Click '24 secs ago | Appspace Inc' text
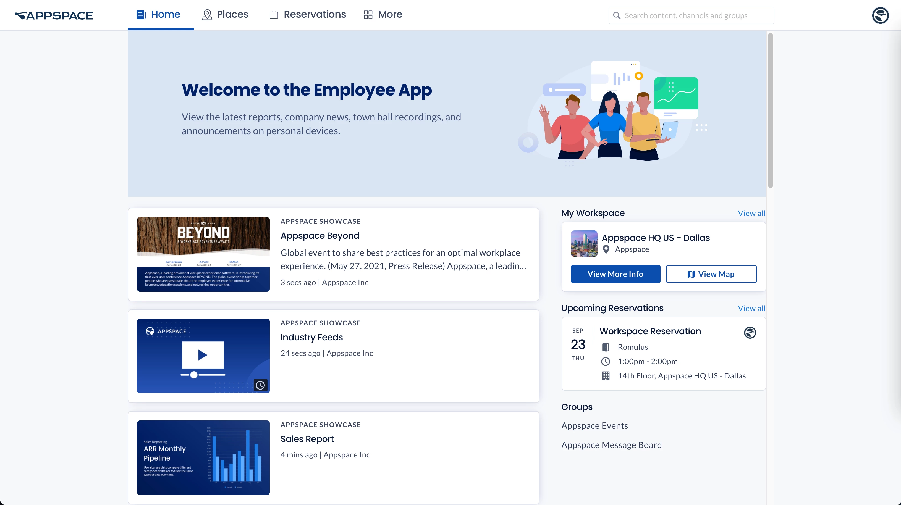Screen dimensions: 901x505 tap(327, 353)
